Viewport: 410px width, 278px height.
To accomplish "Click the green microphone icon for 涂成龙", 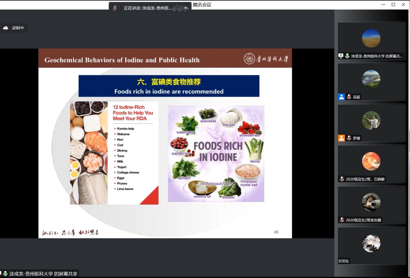I will click(x=347, y=56).
